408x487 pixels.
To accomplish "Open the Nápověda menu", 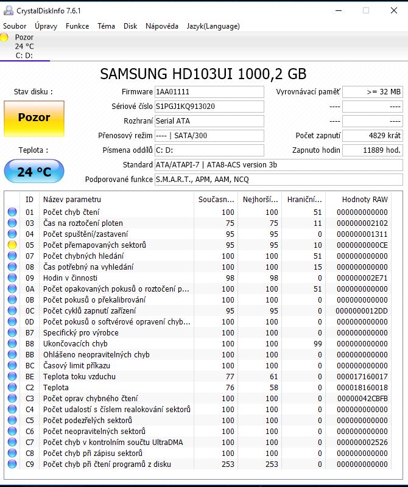I will click(162, 26).
